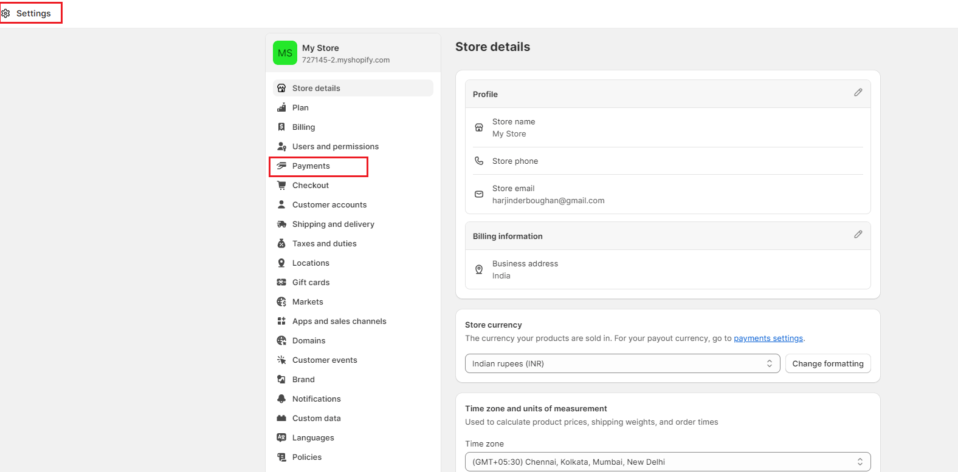Screen dimensions: 958x472
Task: Open Languages settings
Action: pyautogui.click(x=353, y=437)
